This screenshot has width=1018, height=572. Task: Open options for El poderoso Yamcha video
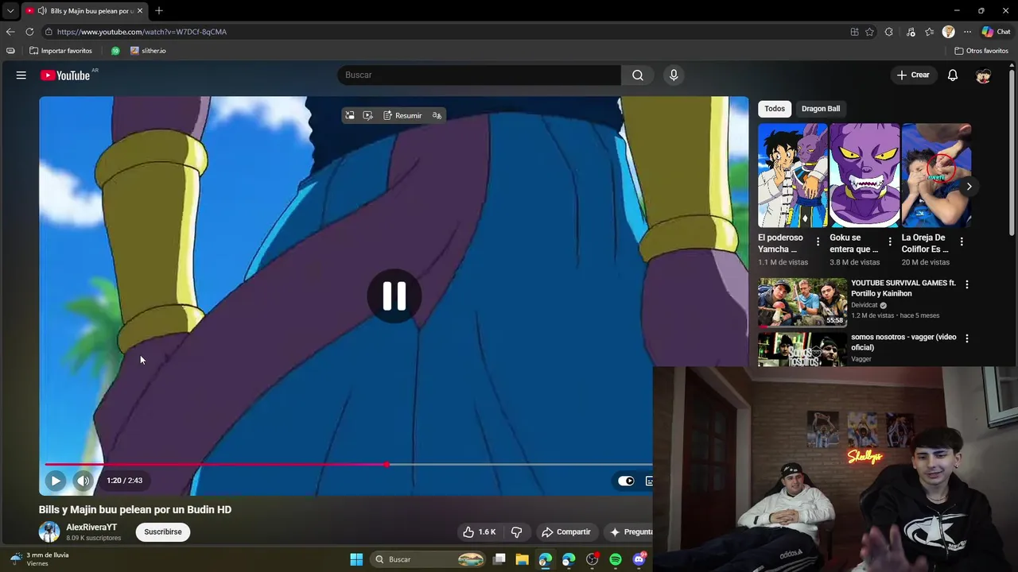pos(818,242)
